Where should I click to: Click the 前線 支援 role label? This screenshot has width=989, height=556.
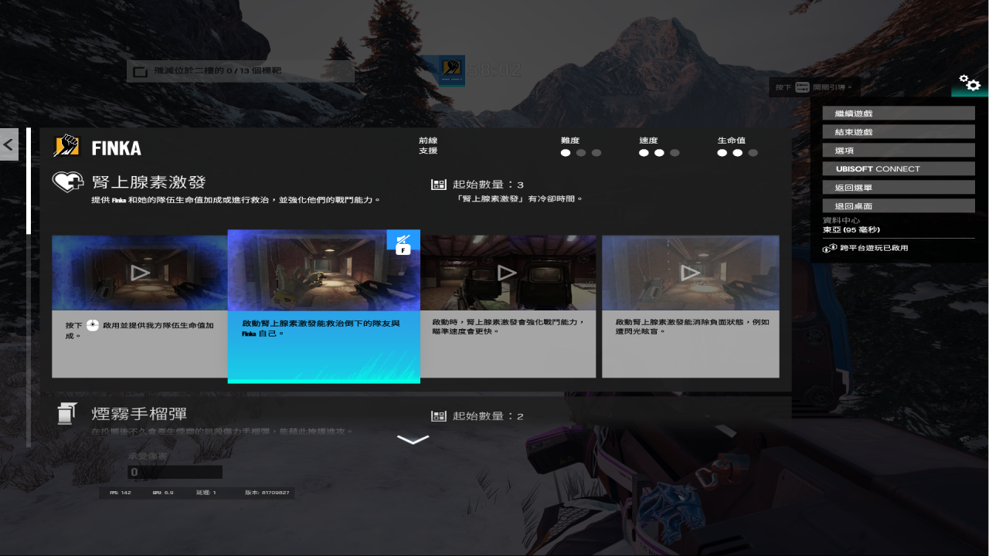click(x=428, y=145)
